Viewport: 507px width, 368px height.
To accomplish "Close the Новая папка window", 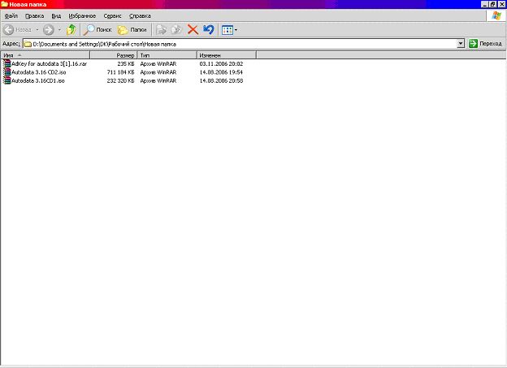I will [x=501, y=4].
